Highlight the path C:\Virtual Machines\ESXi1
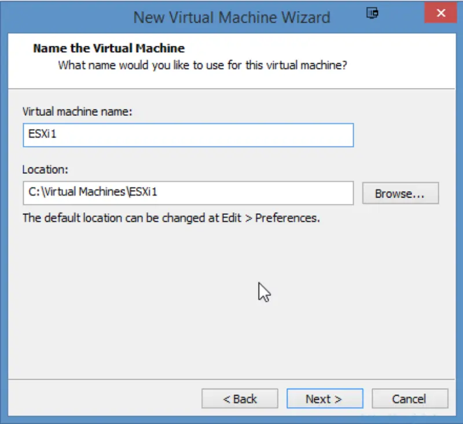463x424 pixels. pos(93,193)
